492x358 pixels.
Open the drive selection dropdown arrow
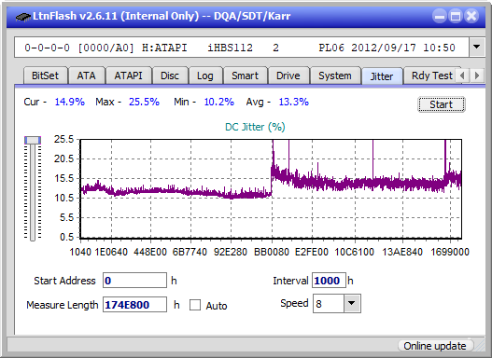coord(477,48)
